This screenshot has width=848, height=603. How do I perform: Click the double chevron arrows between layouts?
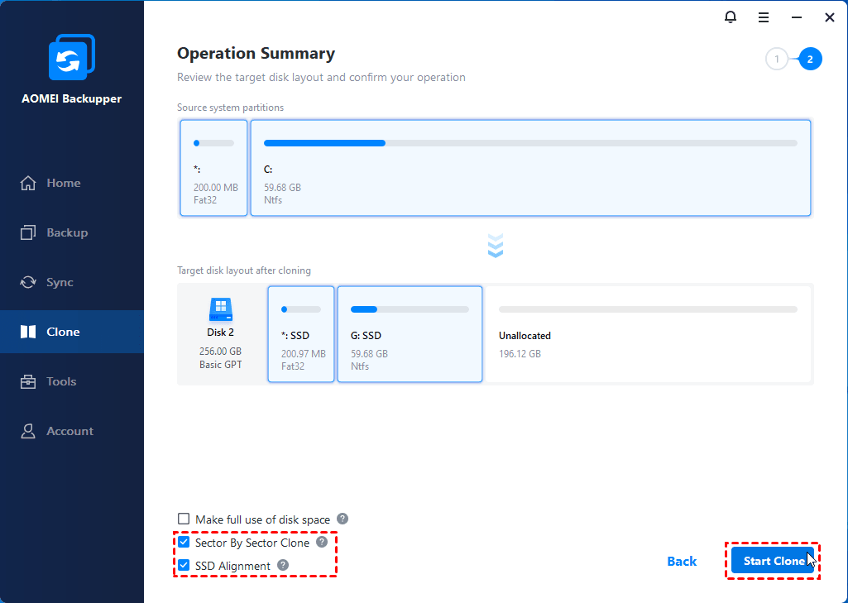[496, 246]
